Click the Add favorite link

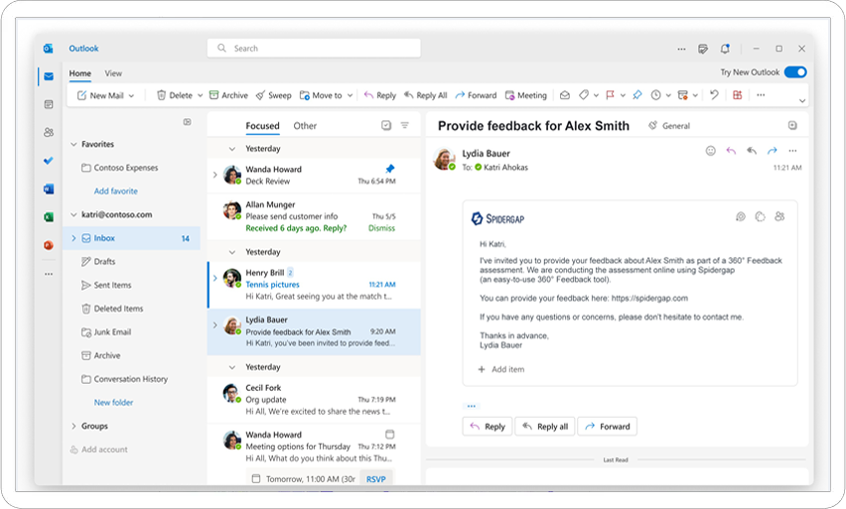[115, 191]
